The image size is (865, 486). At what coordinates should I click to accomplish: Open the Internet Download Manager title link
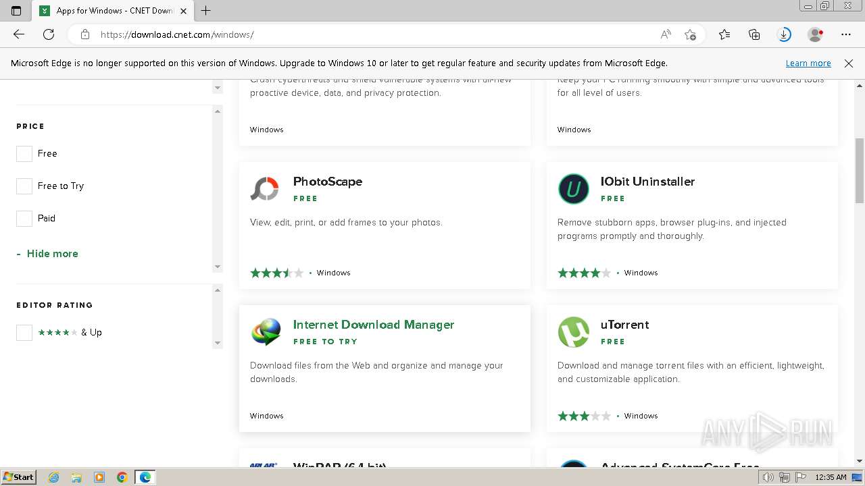(x=374, y=325)
